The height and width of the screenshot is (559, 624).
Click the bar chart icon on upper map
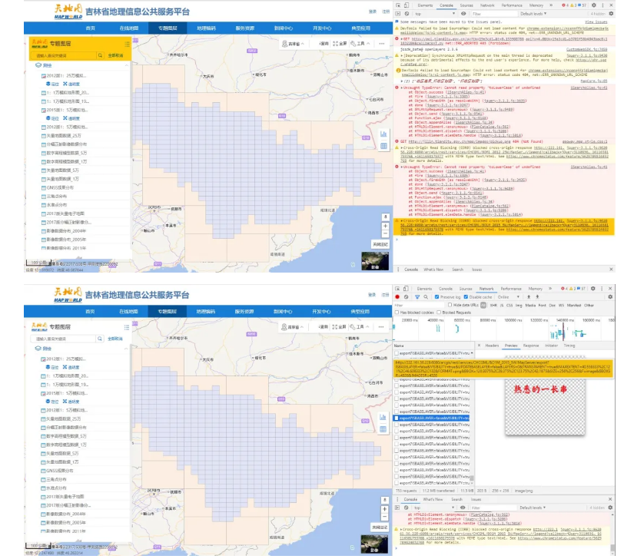pos(383,134)
